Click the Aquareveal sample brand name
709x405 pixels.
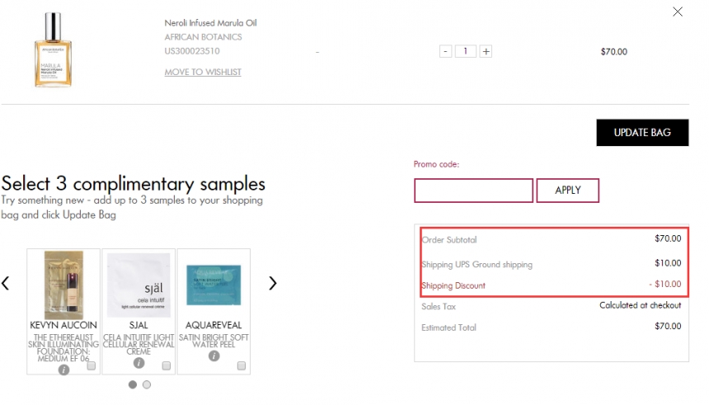pos(214,325)
